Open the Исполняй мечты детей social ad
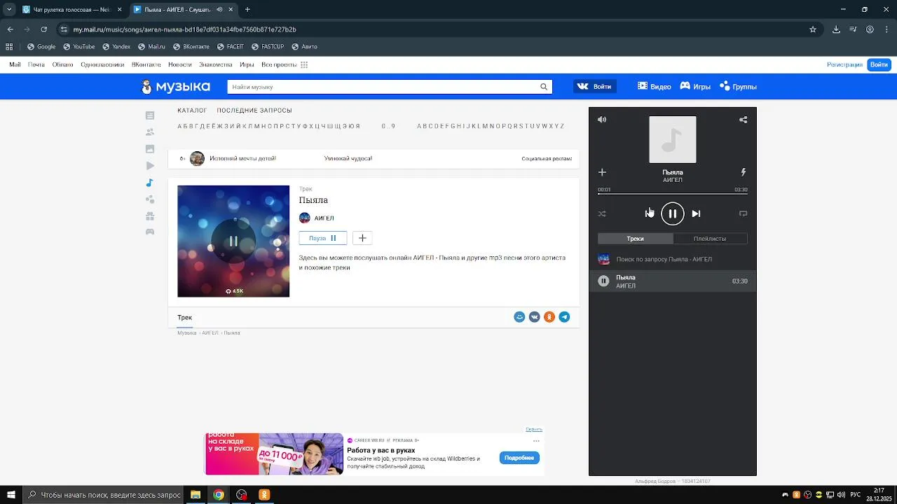897x504 pixels. click(x=242, y=158)
